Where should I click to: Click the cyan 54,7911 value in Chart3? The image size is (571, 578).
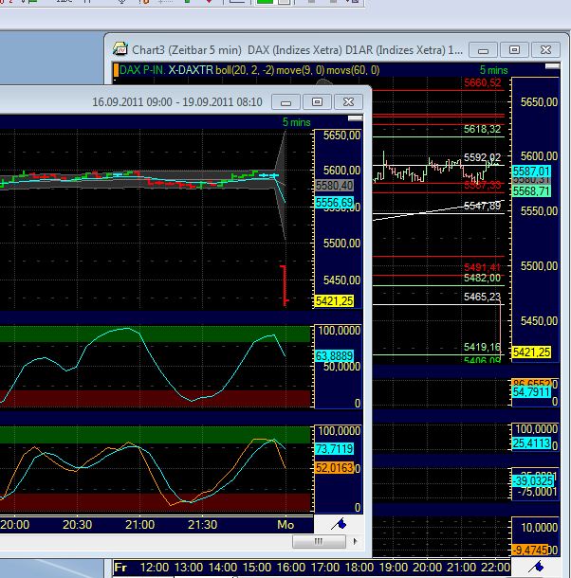click(531, 392)
